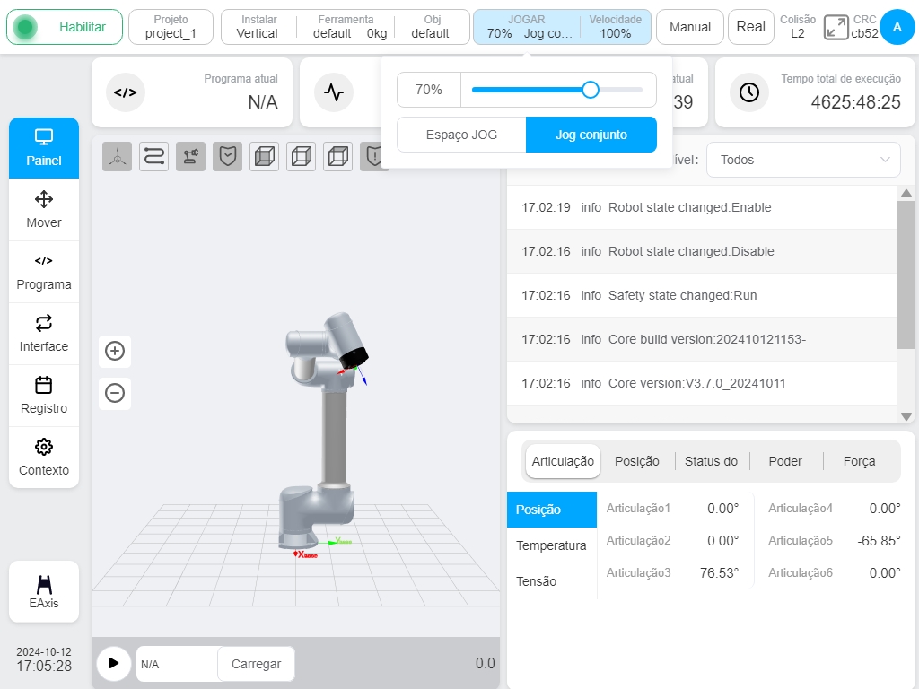Click the current program code icon
Viewport: 919px width, 689px height.
pos(126,92)
